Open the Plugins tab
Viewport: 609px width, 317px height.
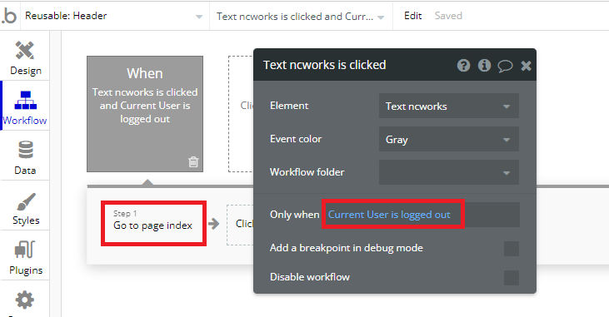pyautogui.click(x=25, y=258)
